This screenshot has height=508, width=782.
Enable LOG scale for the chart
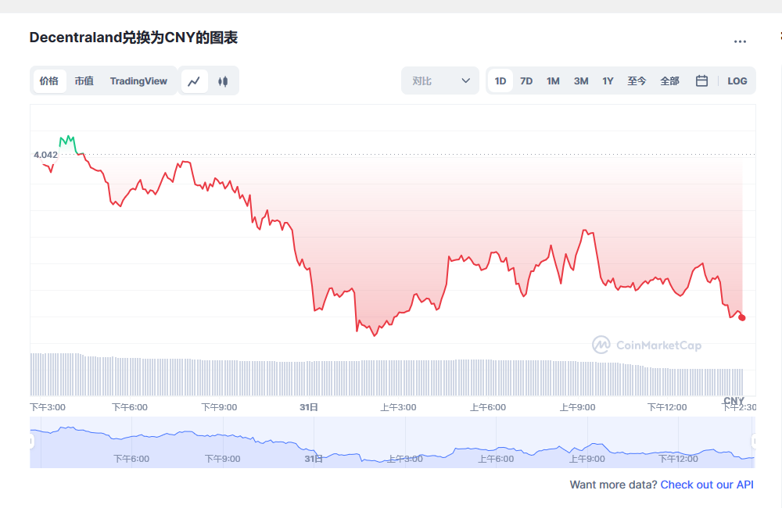pyautogui.click(x=737, y=80)
